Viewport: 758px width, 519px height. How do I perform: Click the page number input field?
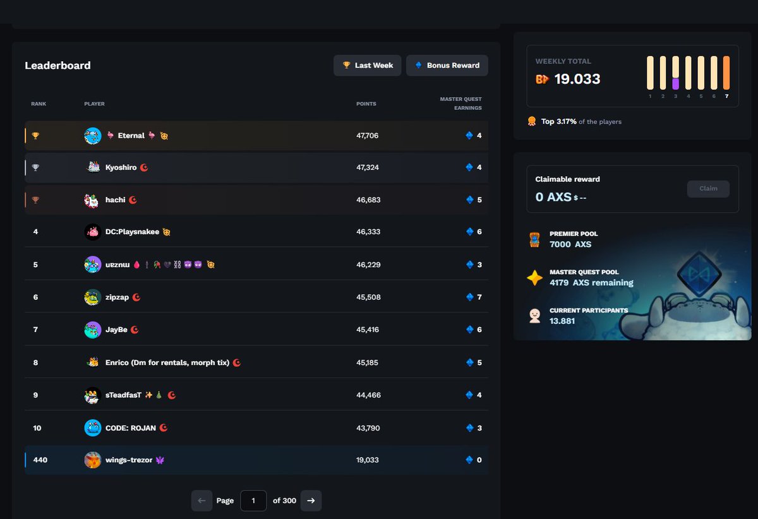coord(253,500)
